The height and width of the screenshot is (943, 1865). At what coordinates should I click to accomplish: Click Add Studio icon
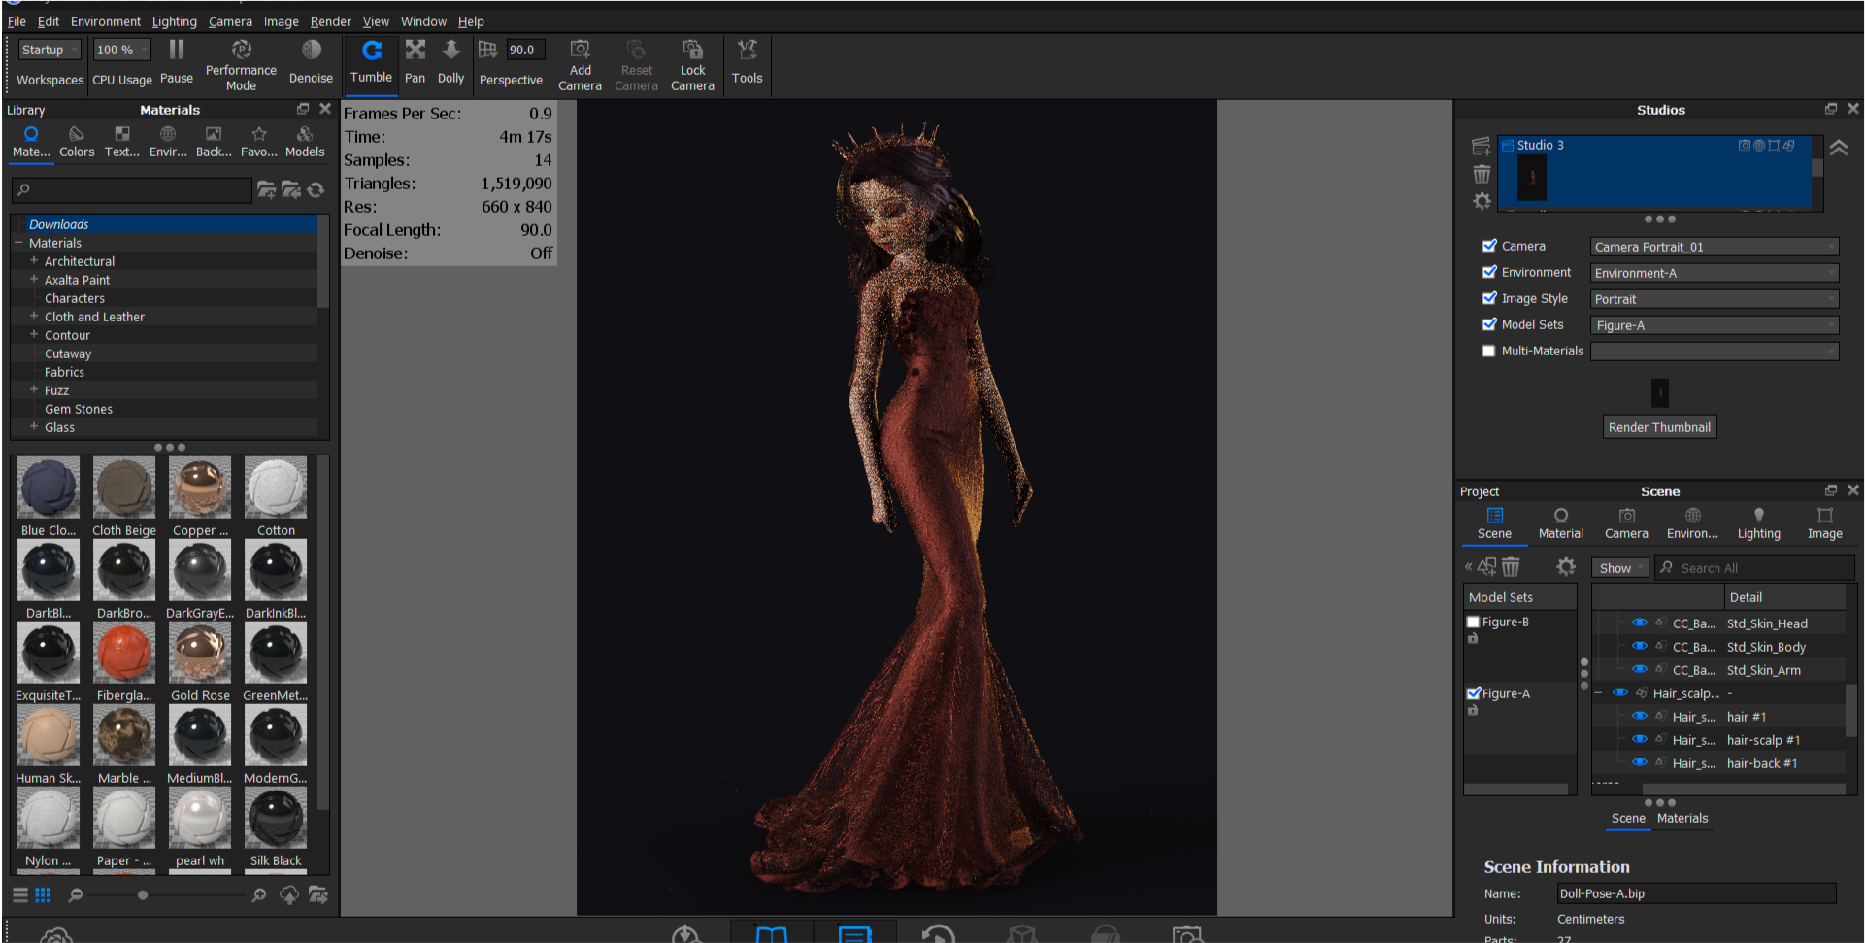(x=1482, y=147)
